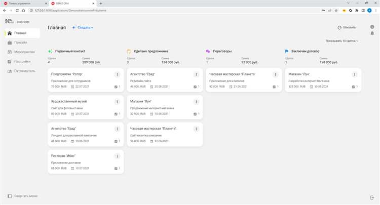This screenshot has width=380, height=205.
Task: Expand the Создать dropdown
Action: [x=83, y=28]
